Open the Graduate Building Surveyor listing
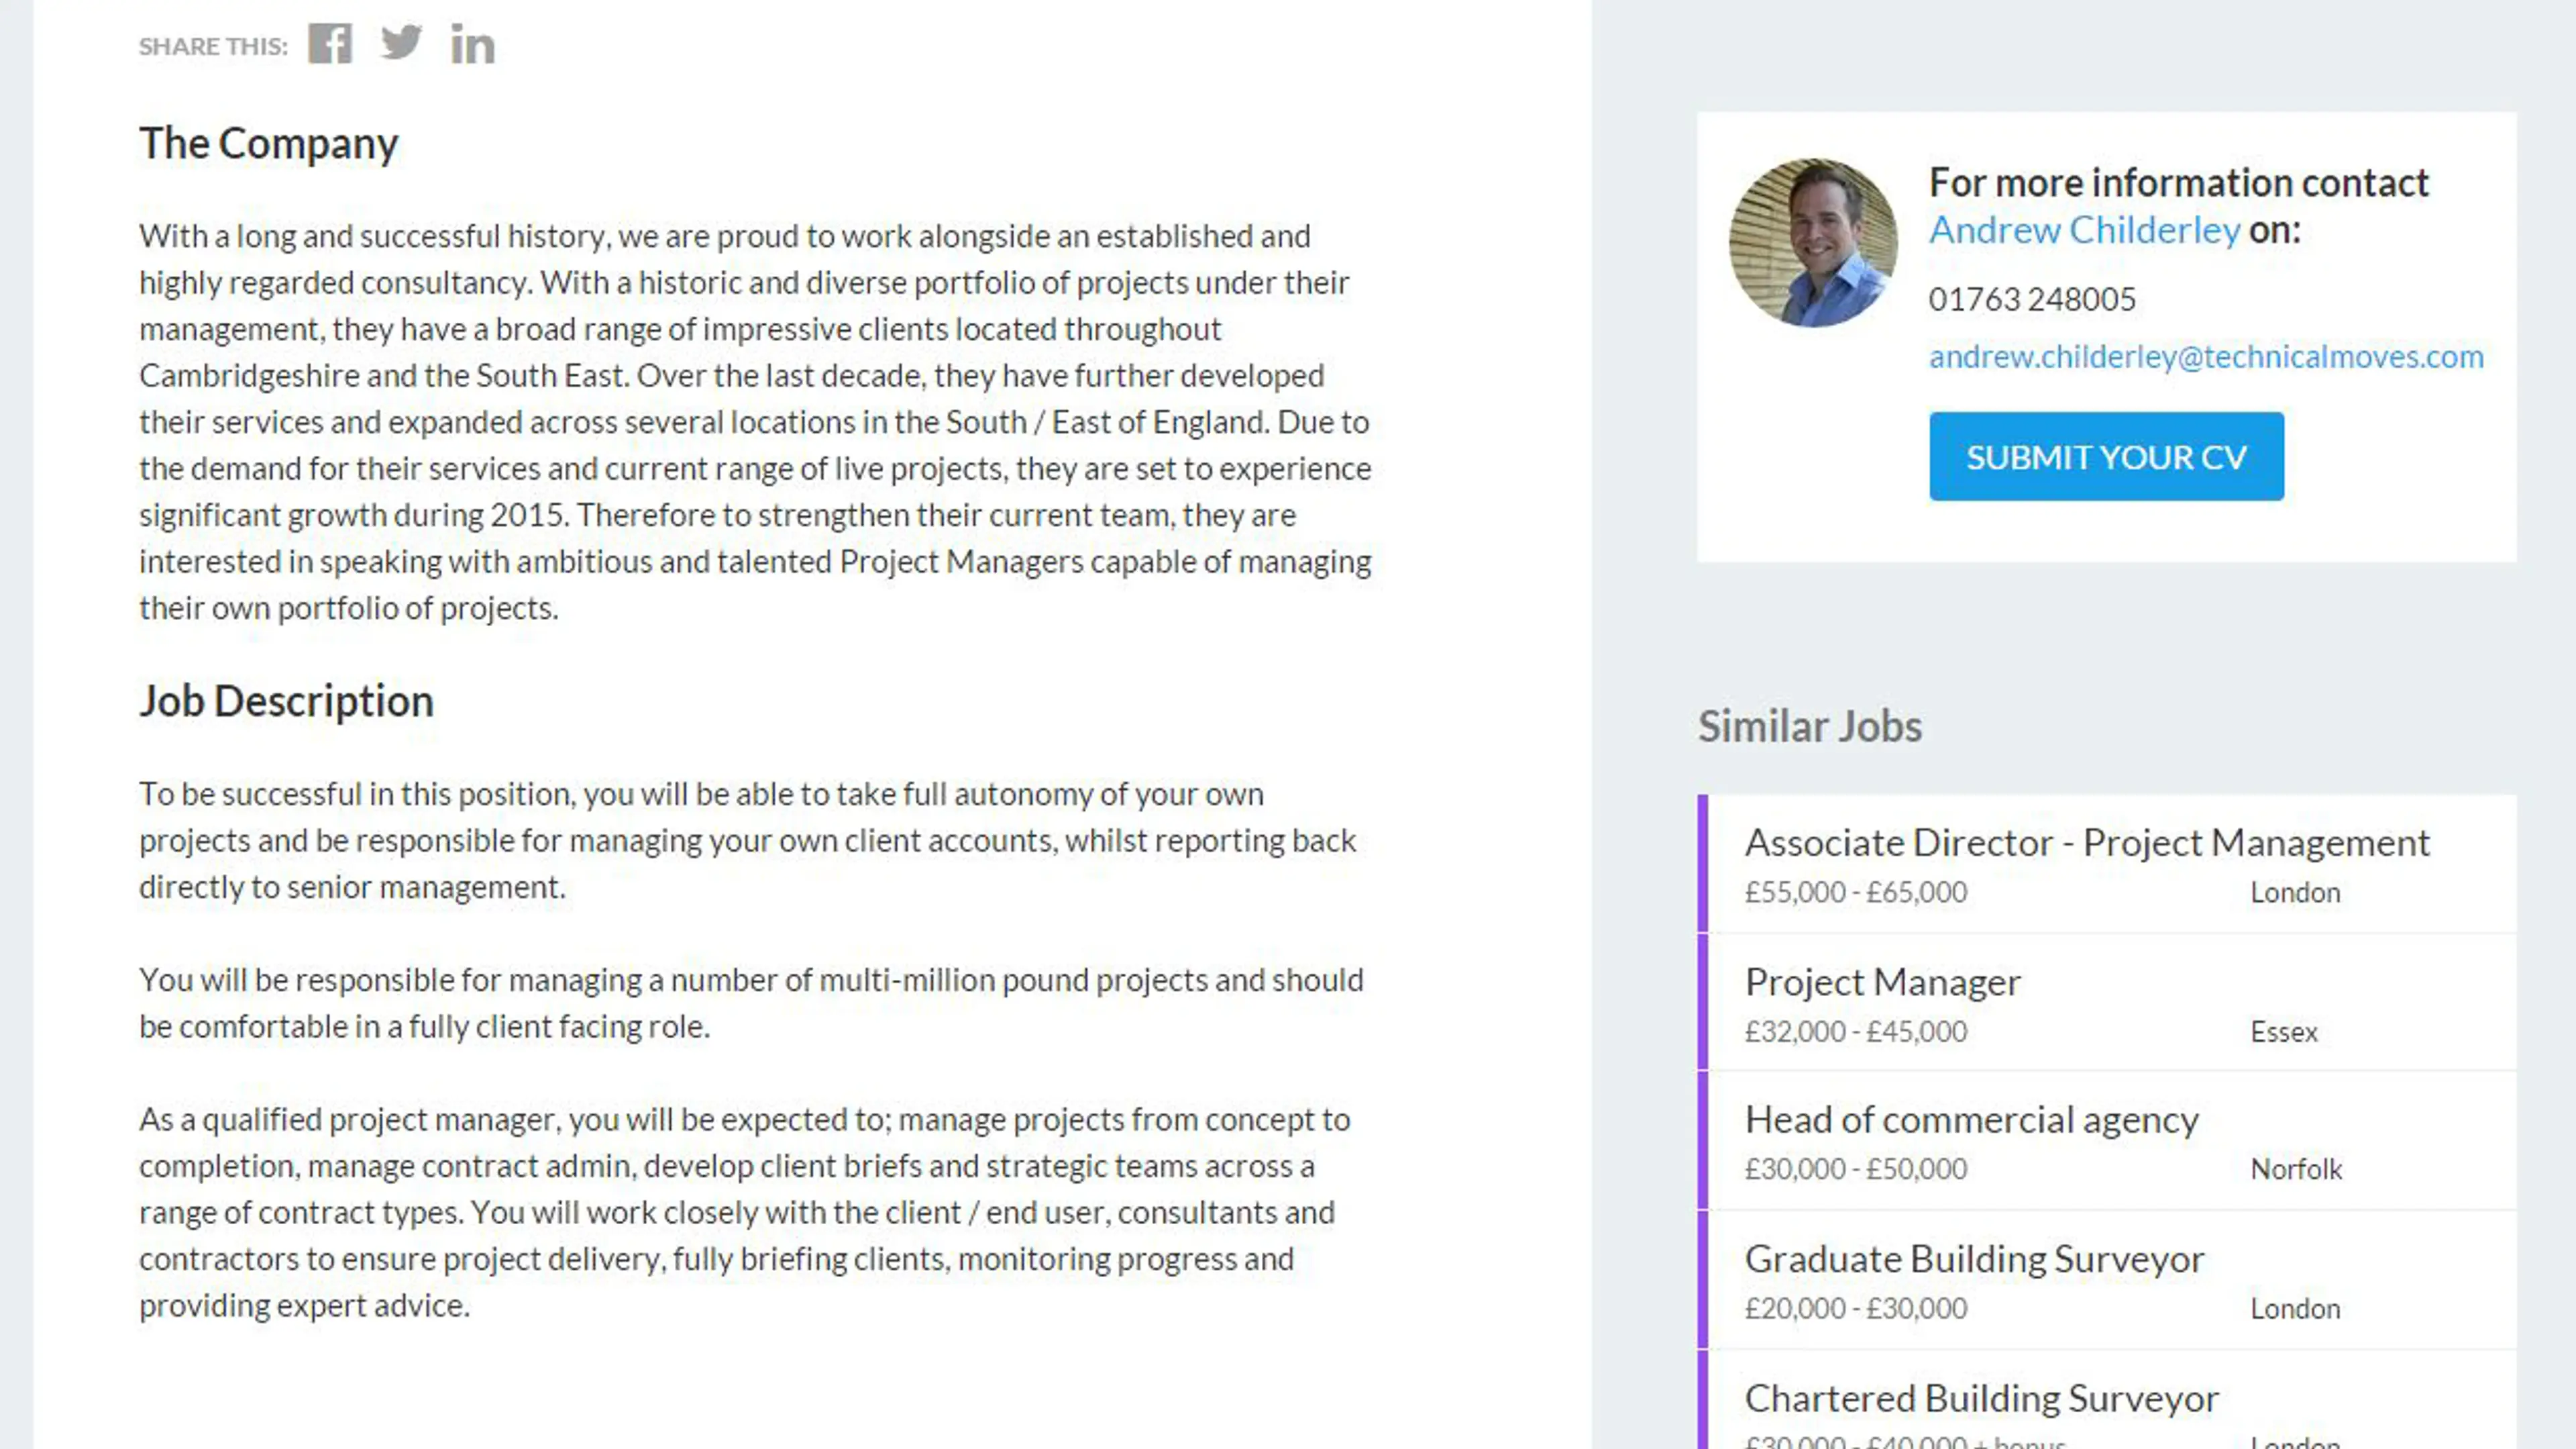Viewport: 2576px width, 1449px height. tap(1974, 1259)
